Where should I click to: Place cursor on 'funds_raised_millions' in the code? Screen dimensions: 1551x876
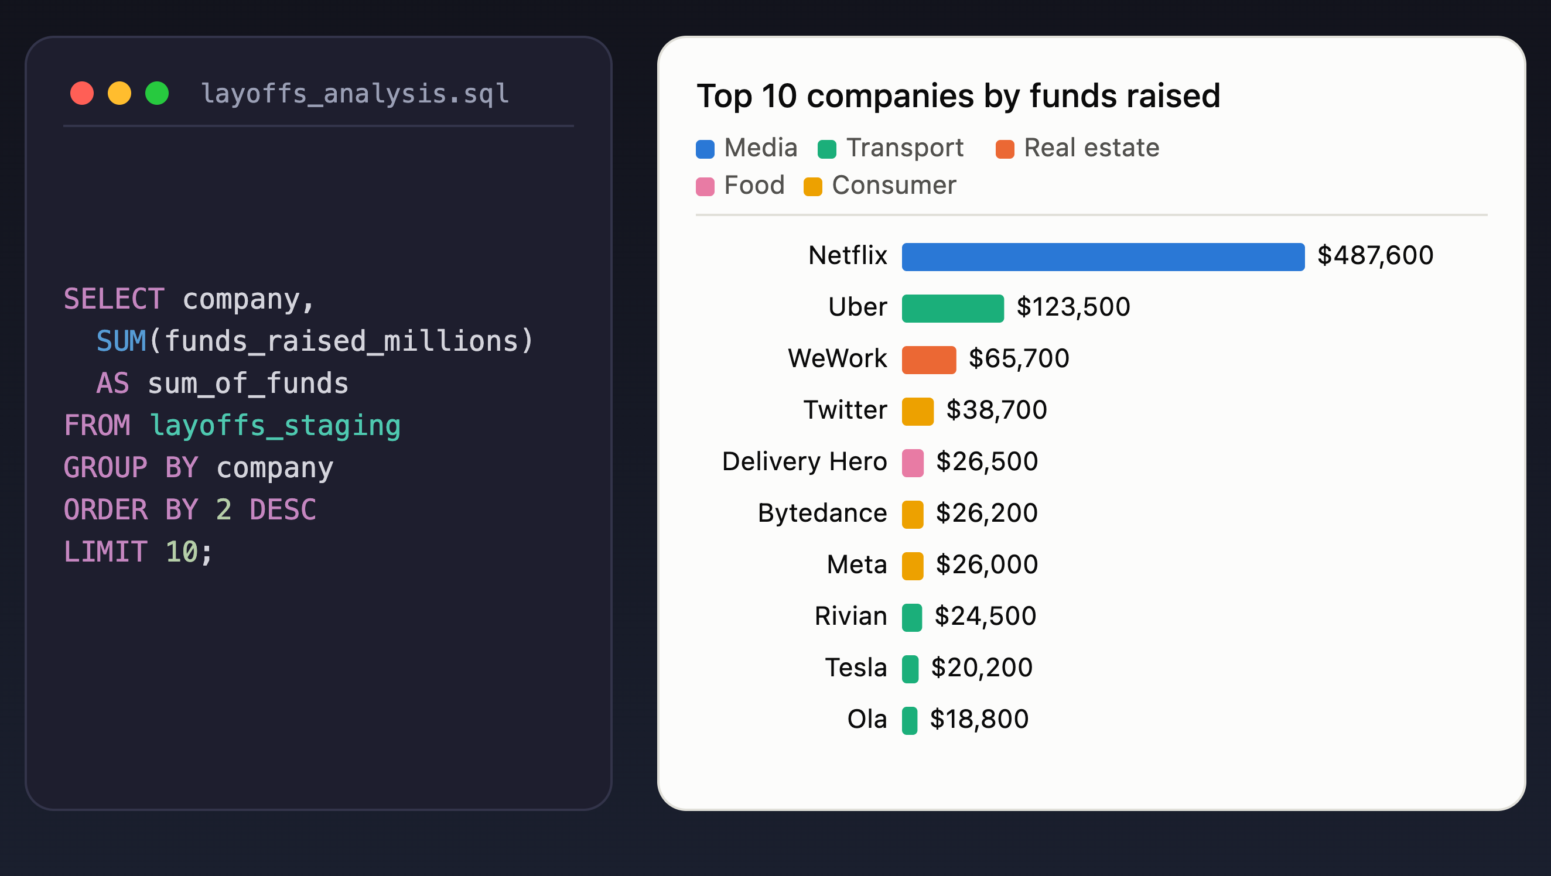pos(341,341)
